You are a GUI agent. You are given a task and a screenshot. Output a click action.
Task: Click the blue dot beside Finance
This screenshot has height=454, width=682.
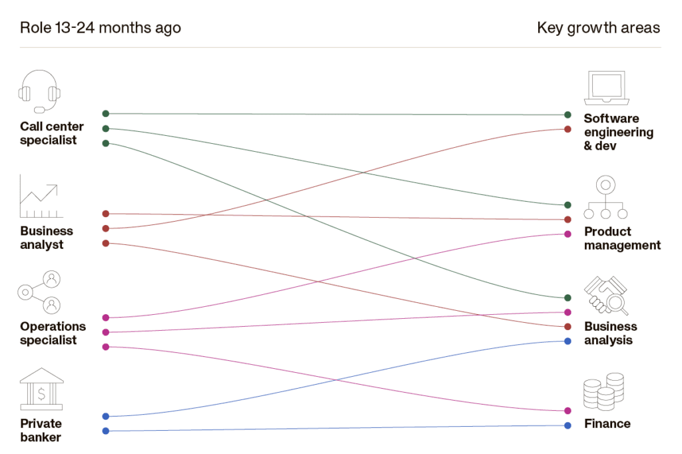[567, 425]
